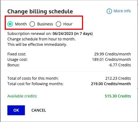Click the 29.99 Credits/month fixed cost value

coord(113,54)
